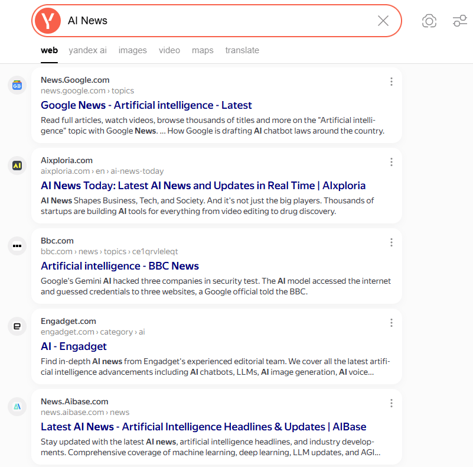Click the Google News favicon

tap(17, 85)
